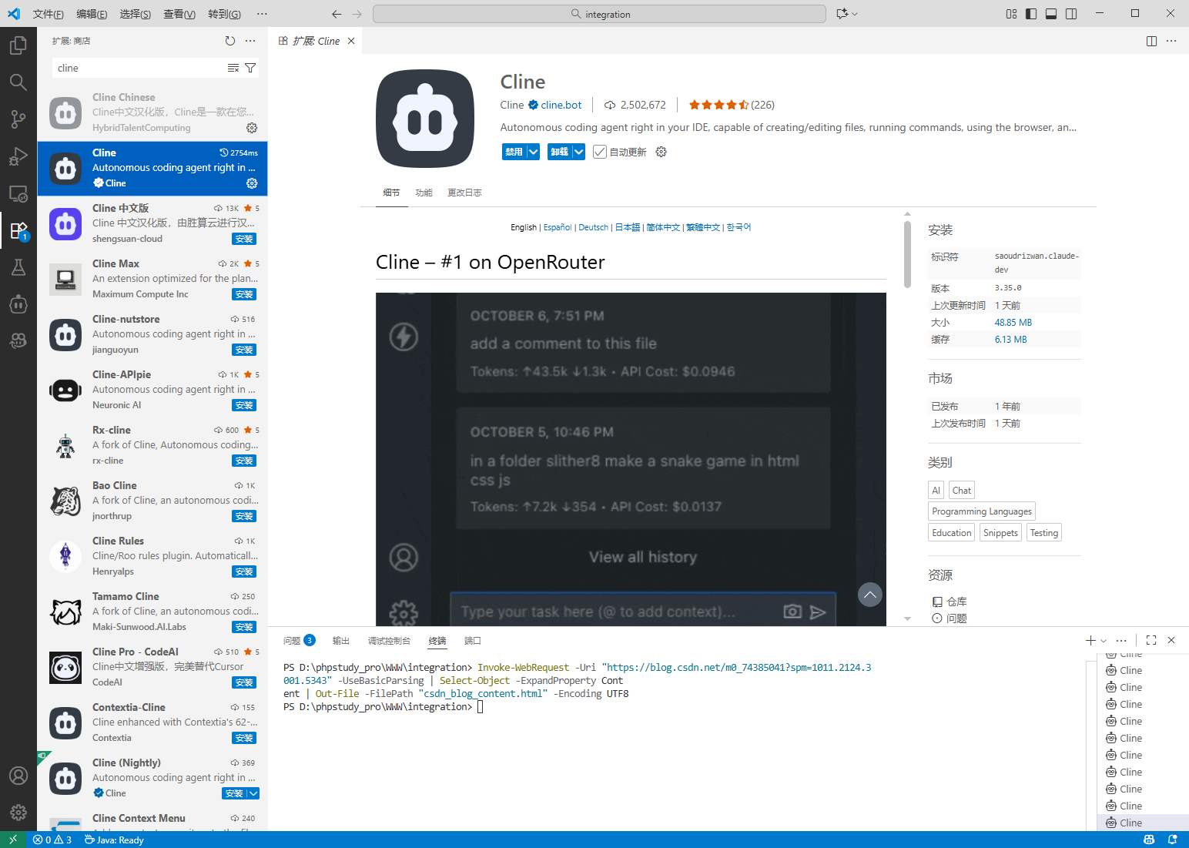This screenshot has height=848, width=1189.
Task: Click the scroll-to-top round arrow button
Action: click(870, 595)
